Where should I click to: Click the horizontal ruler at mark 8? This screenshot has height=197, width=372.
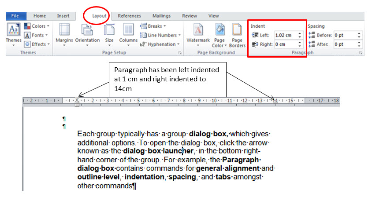point(184,101)
